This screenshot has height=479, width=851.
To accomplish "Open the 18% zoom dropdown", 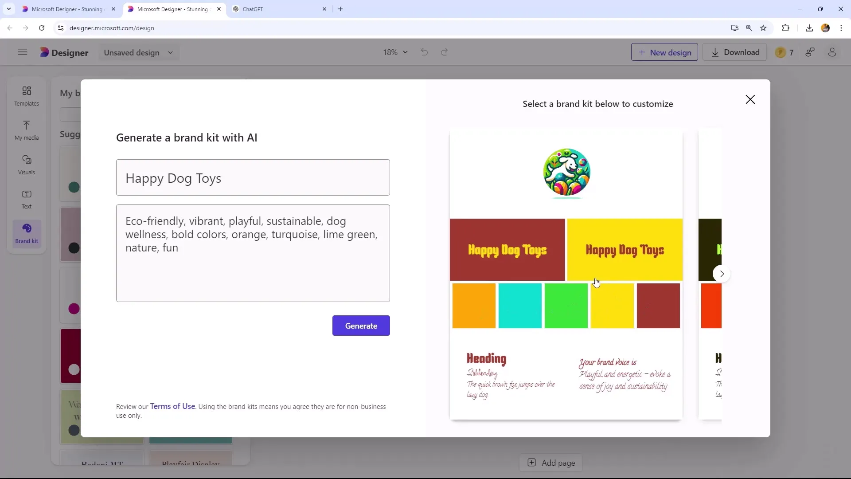I will click(x=395, y=52).
